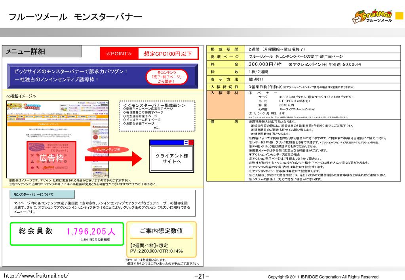Screen dimensions: 405x280
Task: Select the 想定CPC100円以下 text
Action: click(x=168, y=54)
